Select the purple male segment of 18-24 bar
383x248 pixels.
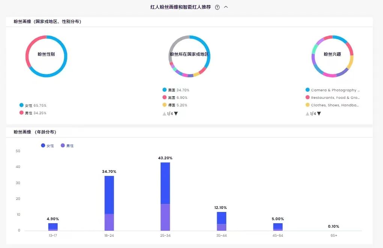point(109,222)
